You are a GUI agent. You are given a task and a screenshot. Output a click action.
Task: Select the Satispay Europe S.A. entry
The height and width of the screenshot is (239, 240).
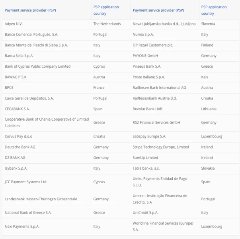tap(149, 137)
